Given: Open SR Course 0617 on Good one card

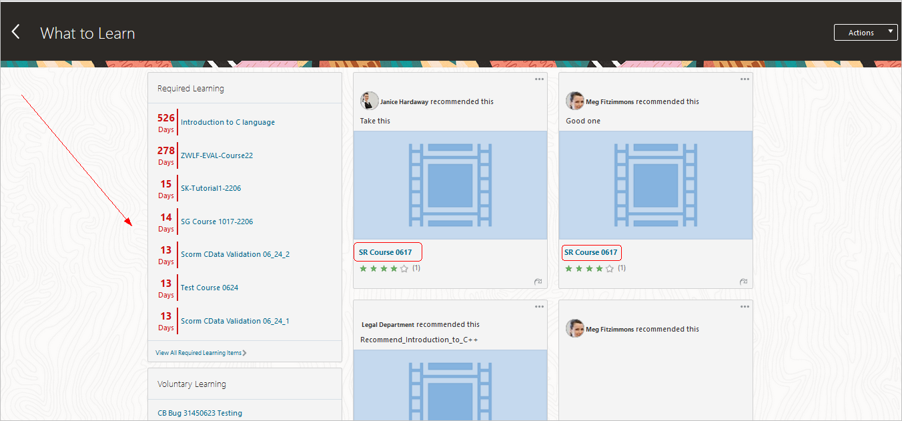Looking at the screenshot, I should (591, 252).
